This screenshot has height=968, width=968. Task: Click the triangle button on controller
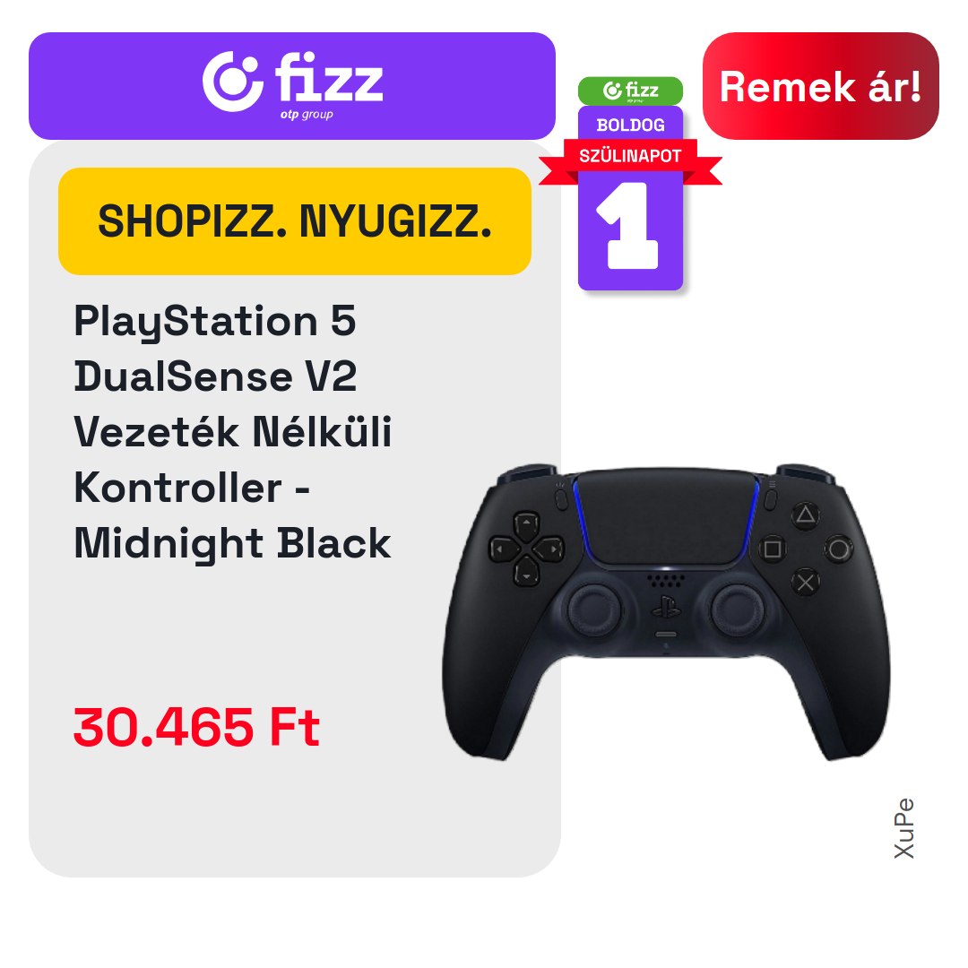coord(806,514)
